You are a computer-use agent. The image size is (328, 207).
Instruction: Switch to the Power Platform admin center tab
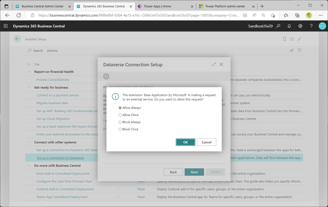(225, 6)
